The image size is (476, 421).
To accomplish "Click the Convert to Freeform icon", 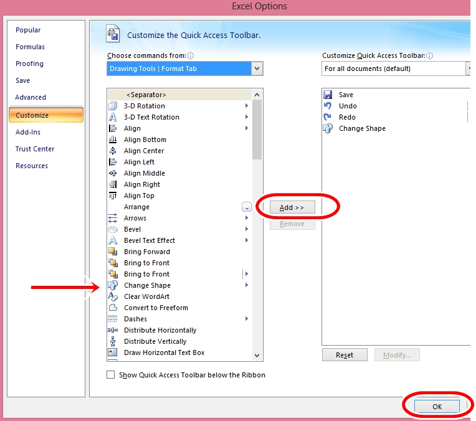I will 113,308.
